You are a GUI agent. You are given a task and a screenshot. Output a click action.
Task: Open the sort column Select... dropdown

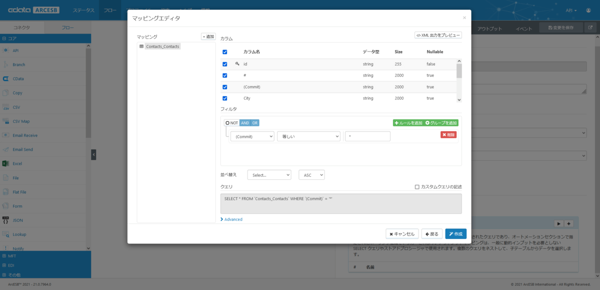click(x=269, y=175)
